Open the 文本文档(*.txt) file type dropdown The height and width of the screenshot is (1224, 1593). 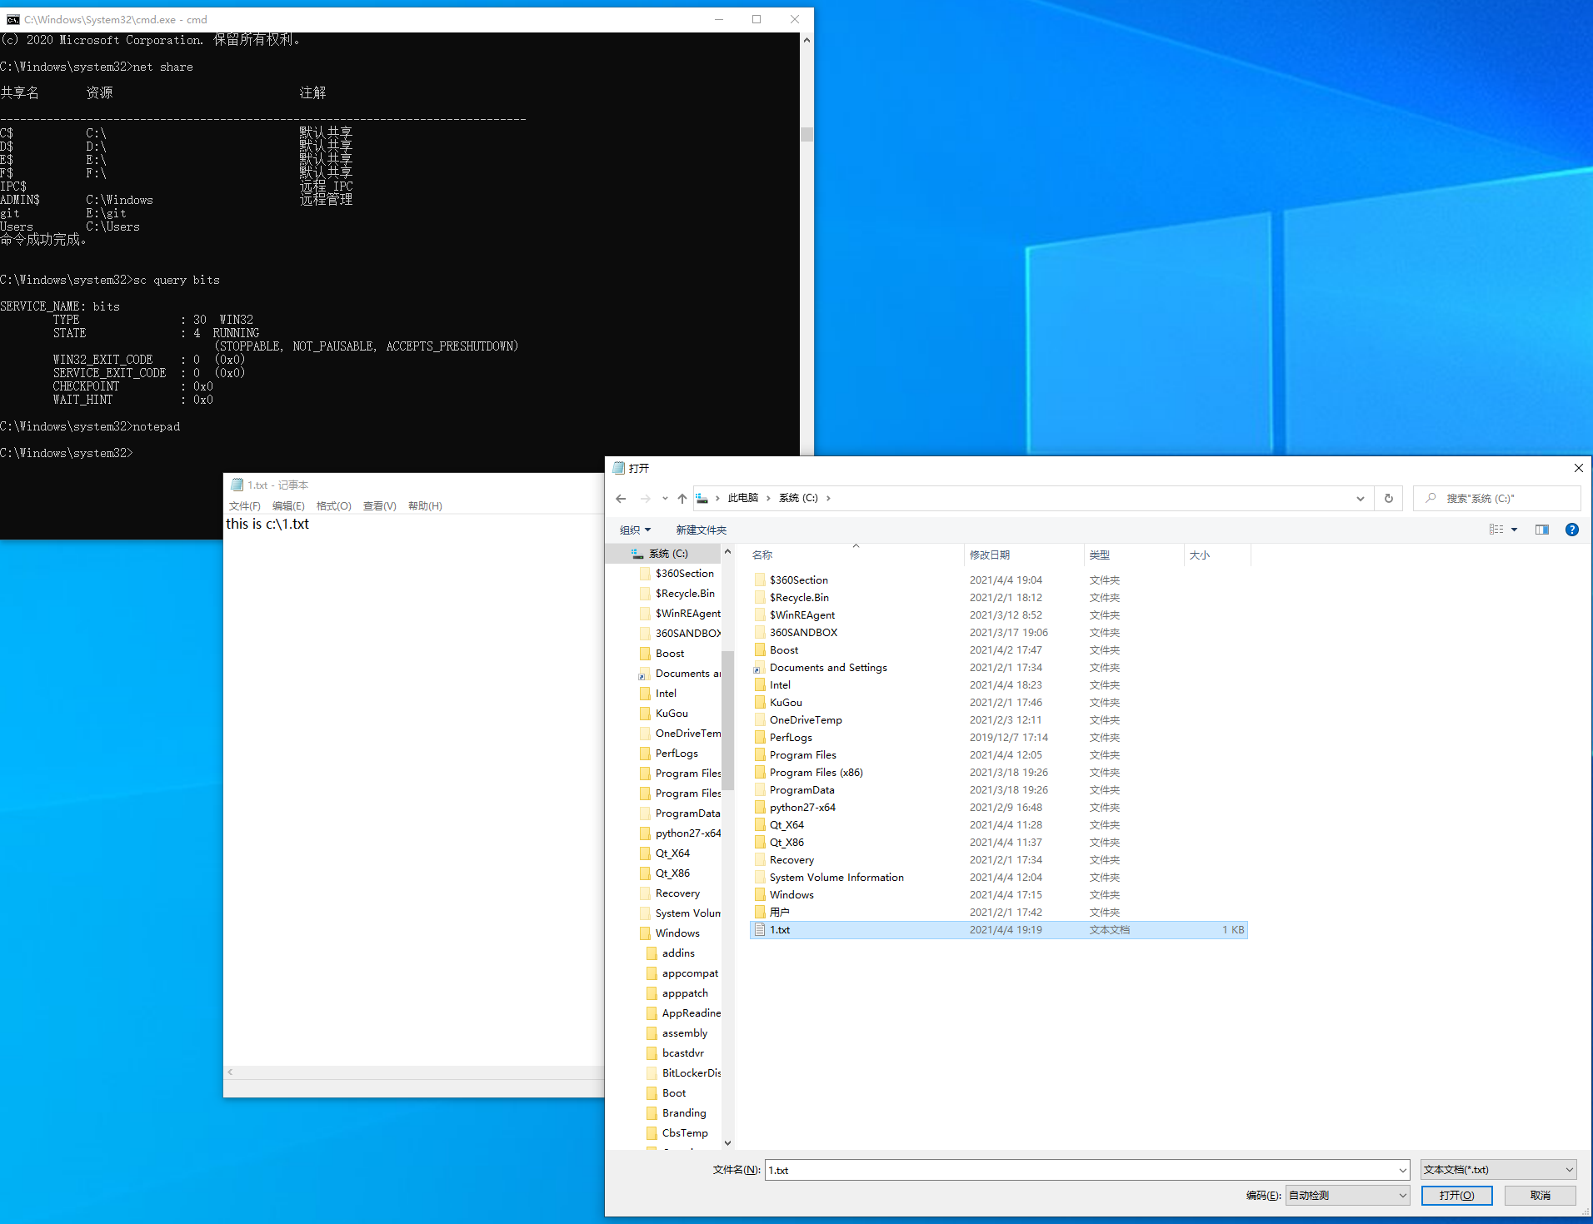(x=1497, y=1169)
